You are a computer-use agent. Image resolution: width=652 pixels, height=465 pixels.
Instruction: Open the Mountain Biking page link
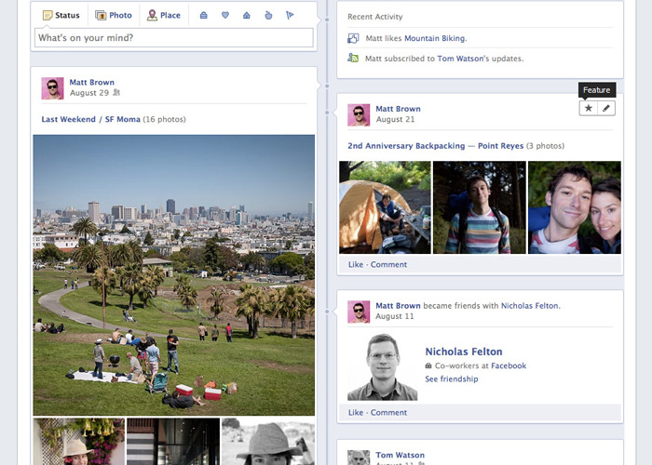coord(435,38)
